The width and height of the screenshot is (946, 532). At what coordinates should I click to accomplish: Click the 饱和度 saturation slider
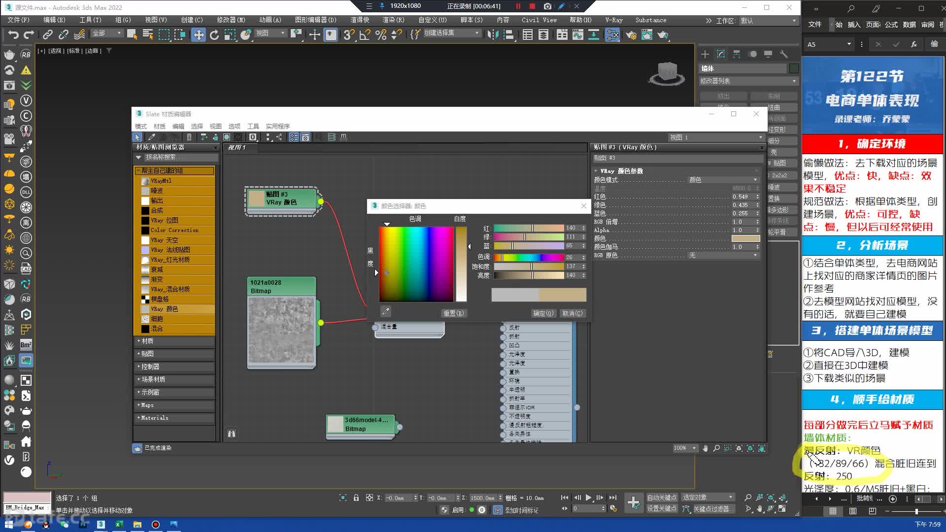pyautogui.click(x=529, y=266)
